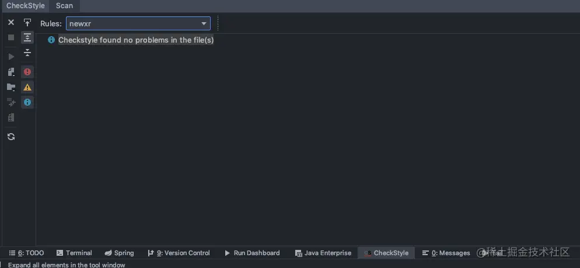
Task: Select the 'Checkstyle found no problems' result row
Action: point(136,40)
